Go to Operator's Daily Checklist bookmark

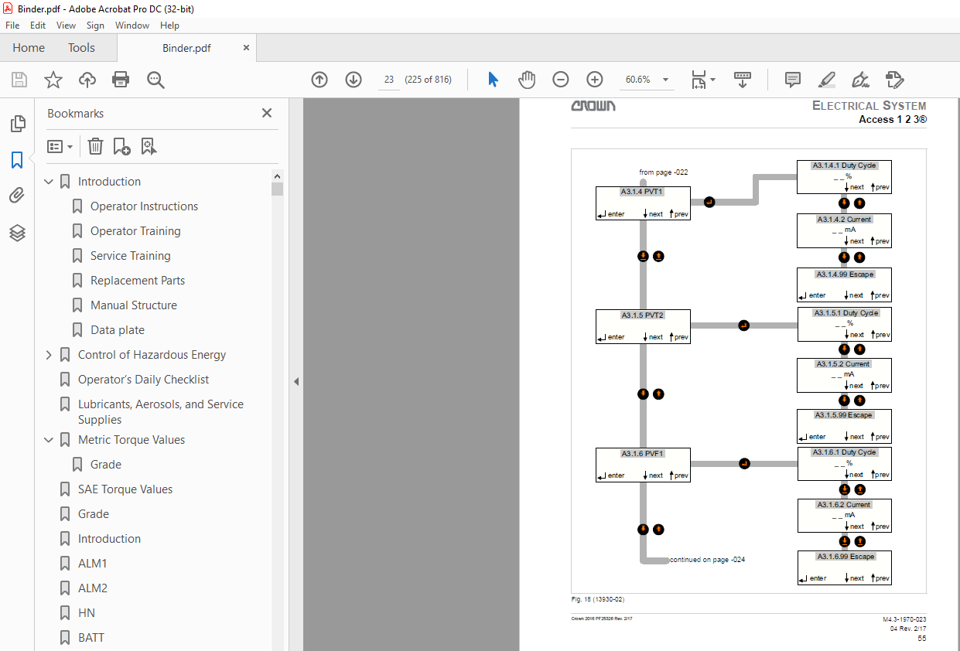[x=144, y=380]
